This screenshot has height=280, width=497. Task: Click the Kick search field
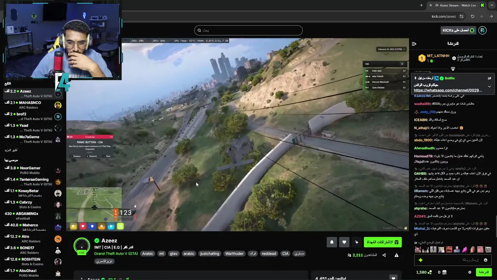(x=248, y=30)
